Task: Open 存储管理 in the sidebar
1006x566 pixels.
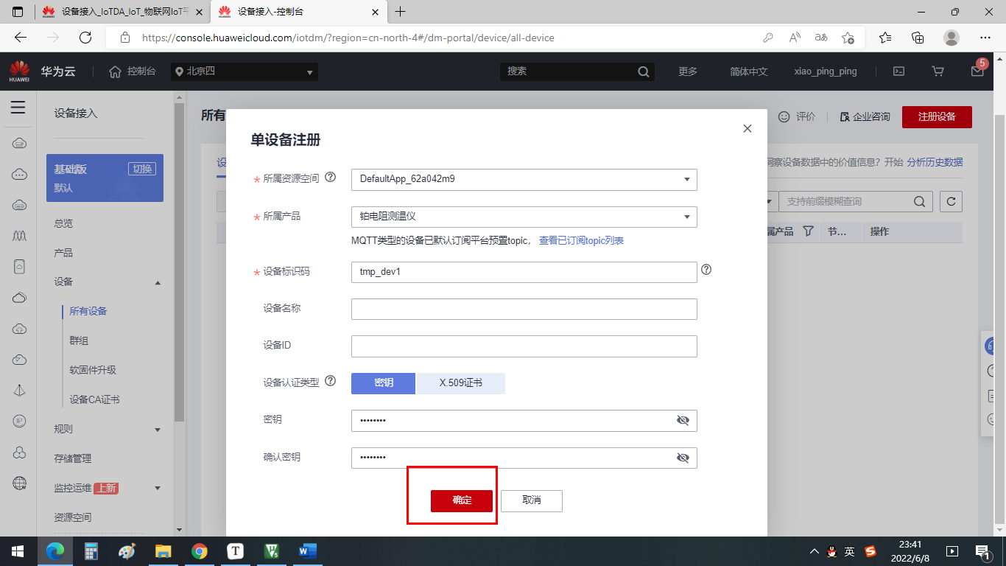Action: coord(73,458)
